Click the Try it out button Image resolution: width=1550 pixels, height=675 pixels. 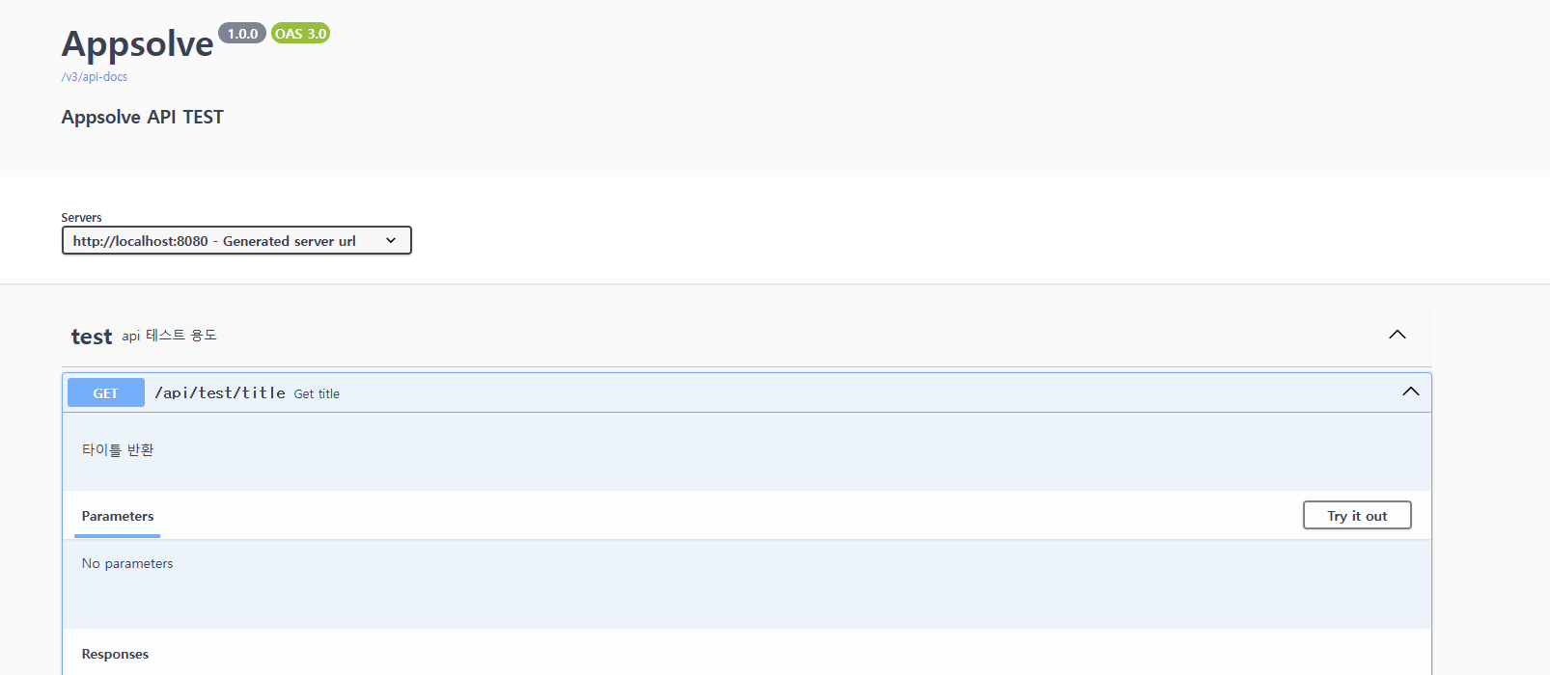click(1357, 516)
